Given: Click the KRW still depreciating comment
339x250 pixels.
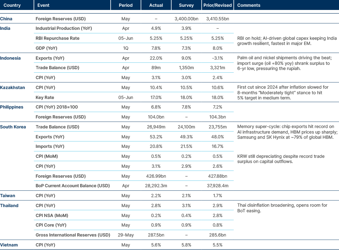Looking at the screenshot, I should point(281,159).
